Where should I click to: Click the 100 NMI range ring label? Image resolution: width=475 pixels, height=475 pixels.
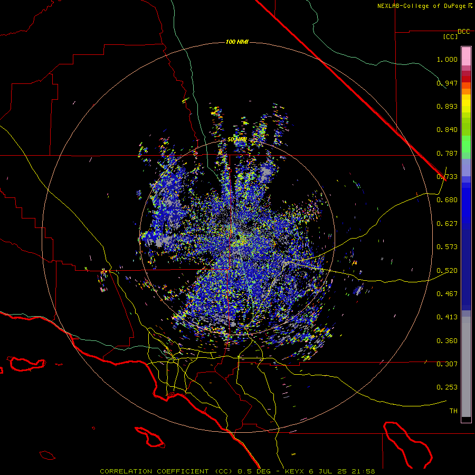pyautogui.click(x=237, y=42)
